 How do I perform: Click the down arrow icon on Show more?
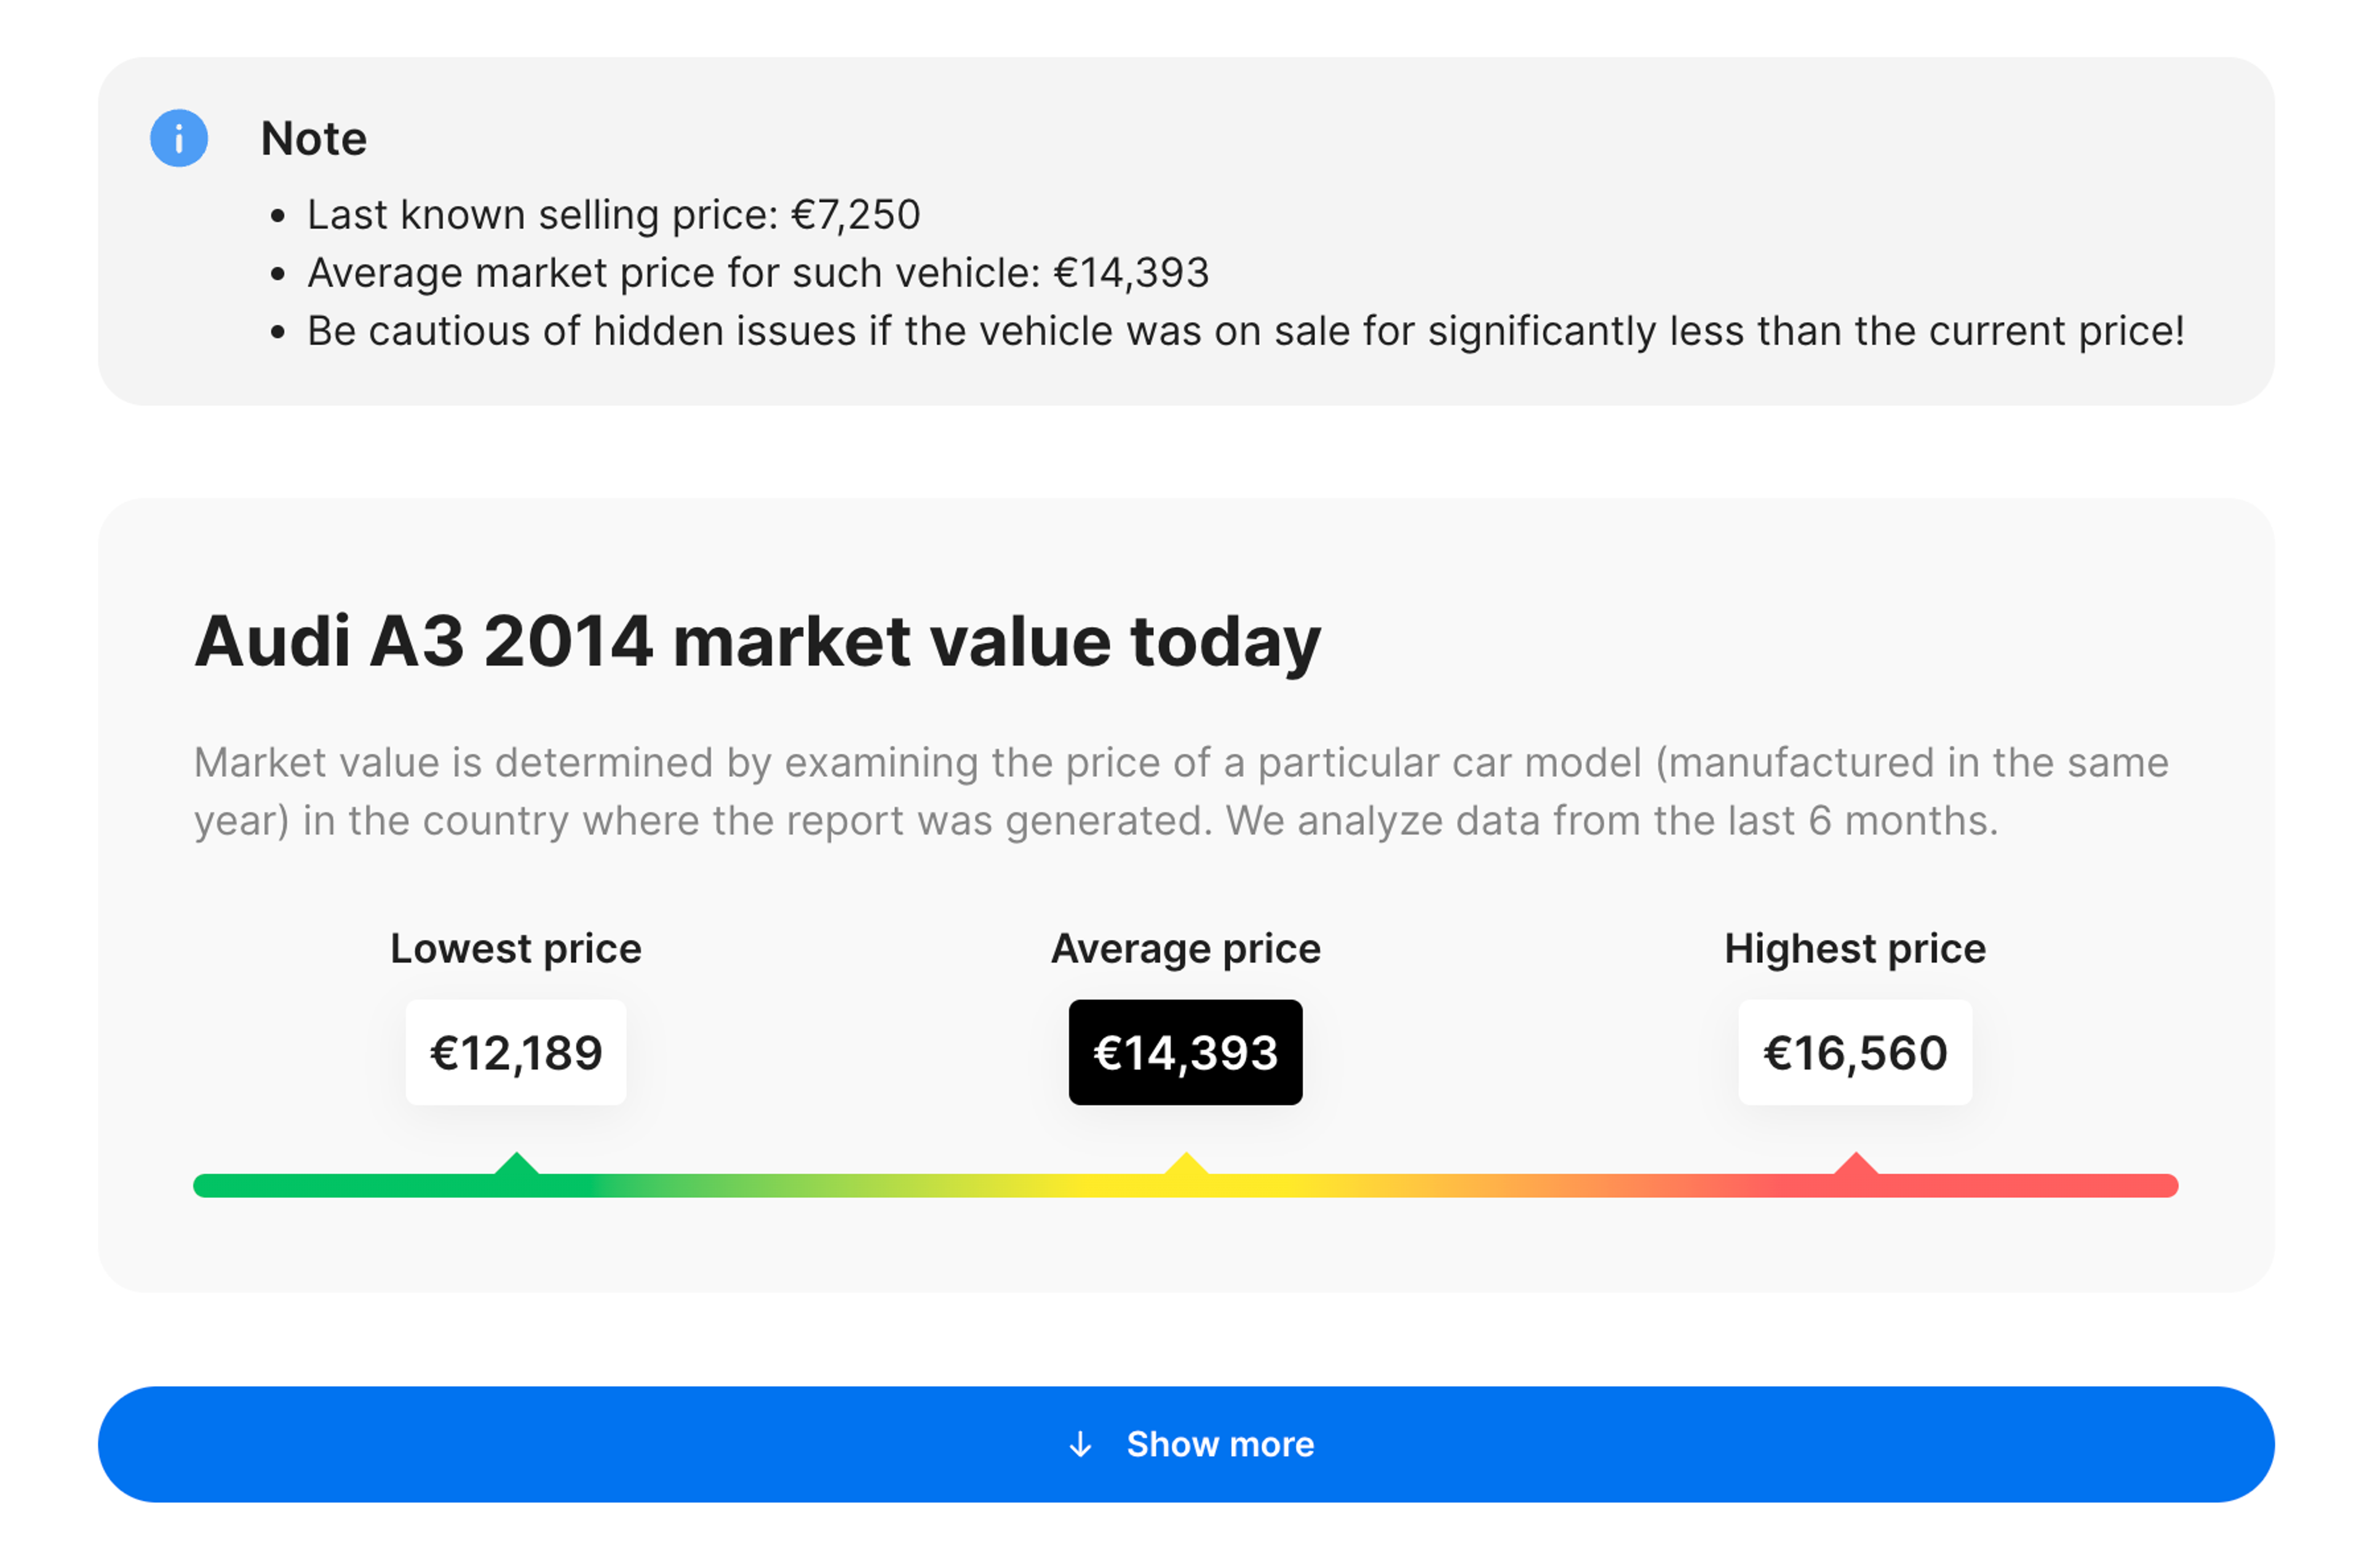[1080, 1444]
